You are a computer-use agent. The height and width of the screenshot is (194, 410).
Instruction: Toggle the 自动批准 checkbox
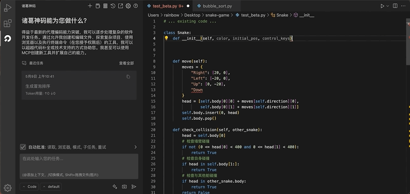click(23, 147)
